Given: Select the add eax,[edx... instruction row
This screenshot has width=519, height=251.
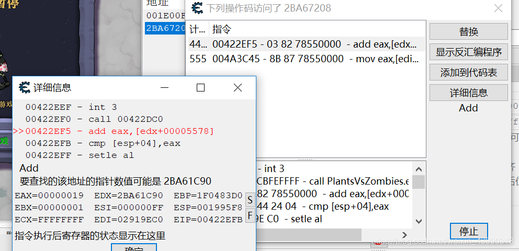Looking at the screenshot, I should pos(307,44).
